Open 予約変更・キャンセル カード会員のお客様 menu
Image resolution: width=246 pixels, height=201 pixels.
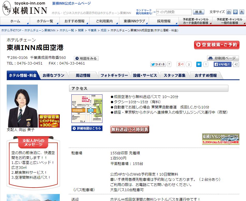coord(196,21)
